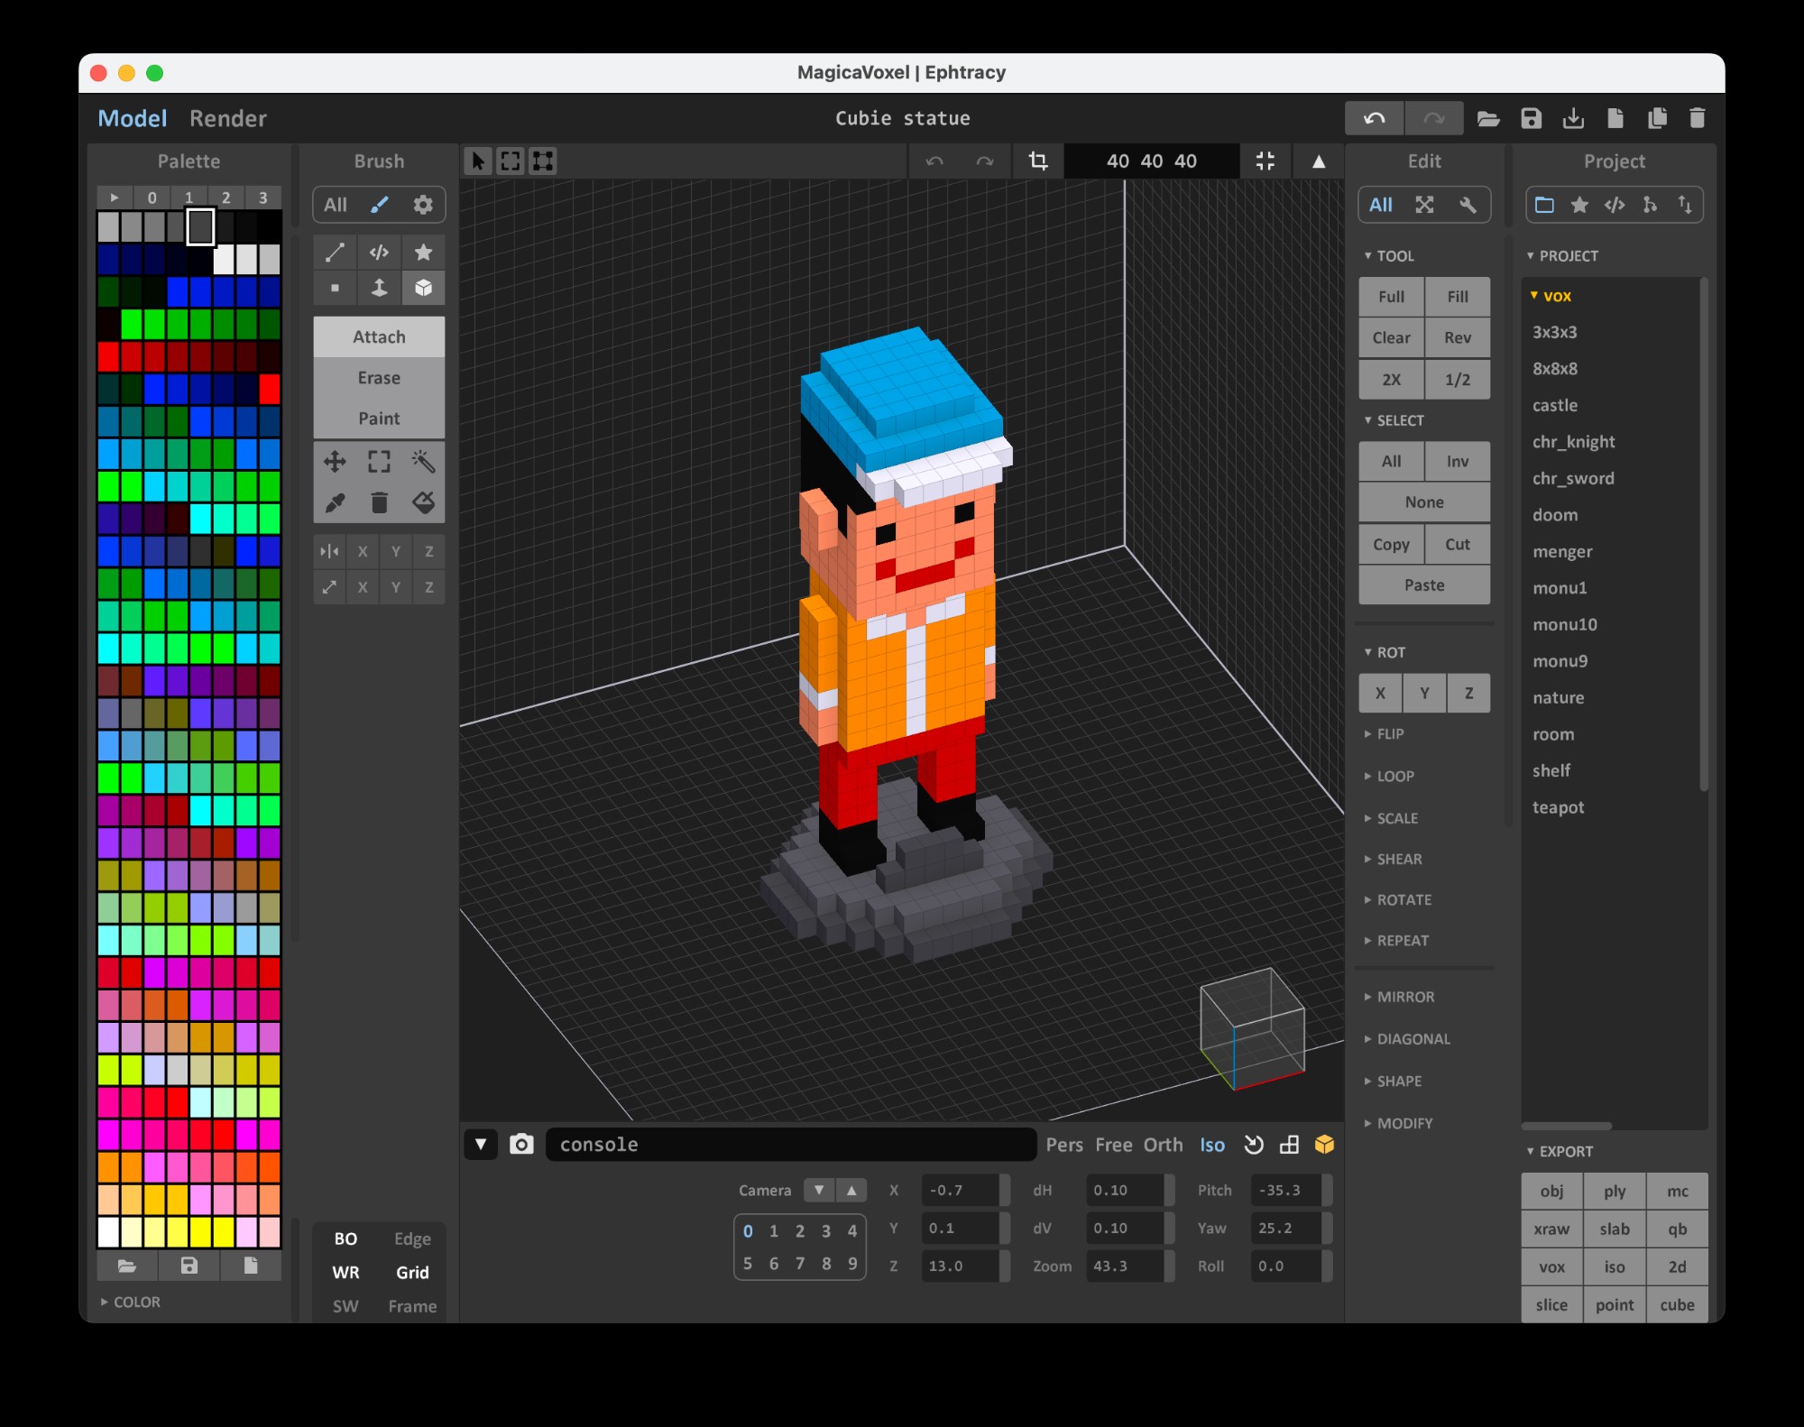Click the Erase brush mode button
1804x1427 pixels.
click(379, 378)
